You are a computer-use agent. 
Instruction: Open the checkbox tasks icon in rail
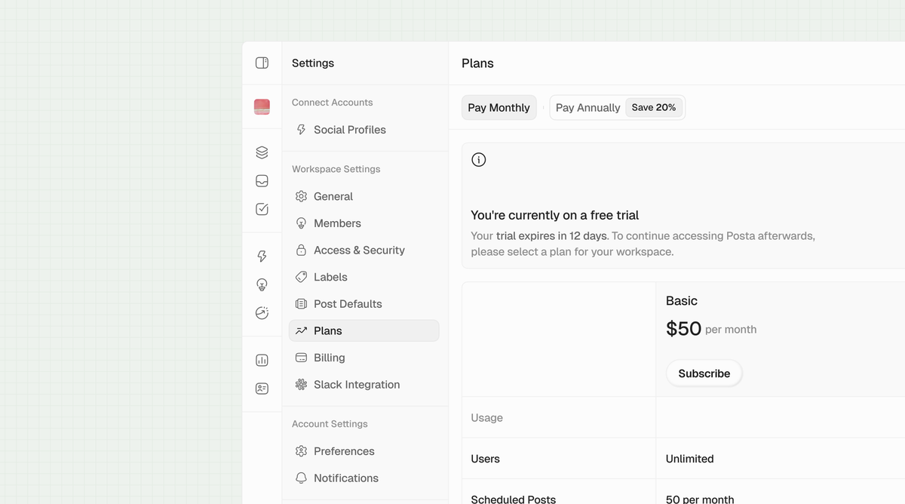(x=262, y=209)
